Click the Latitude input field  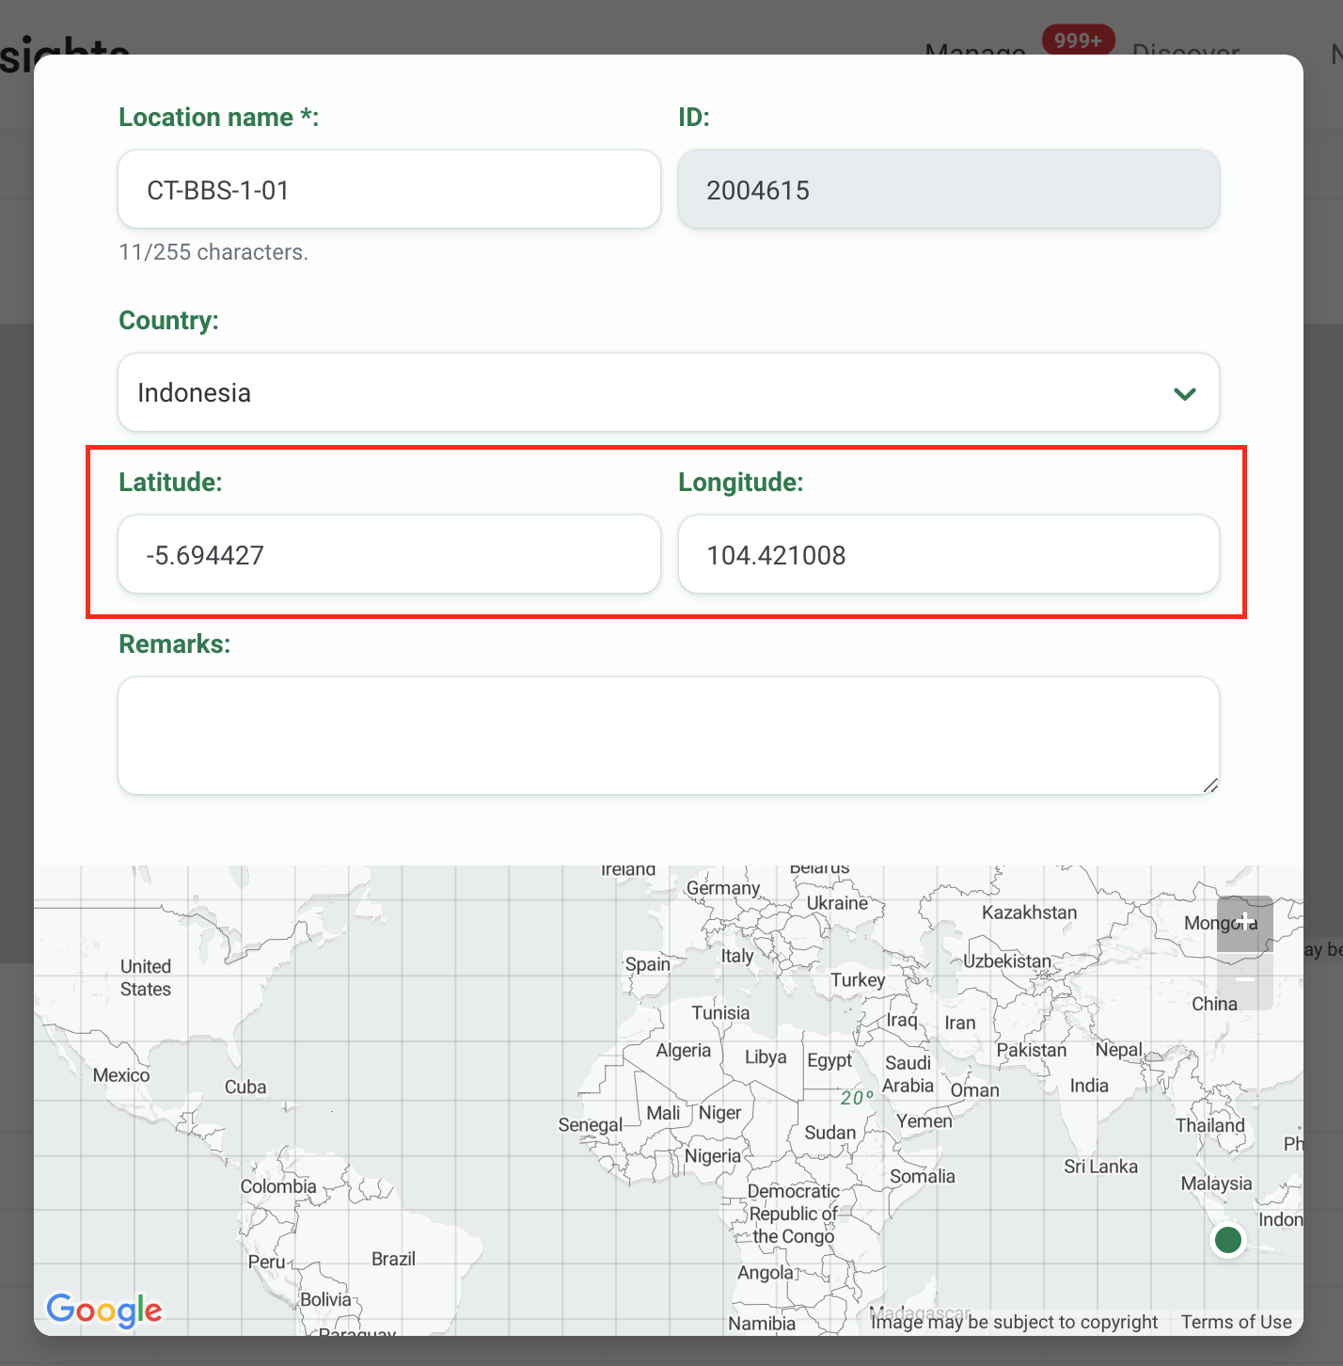click(389, 554)
